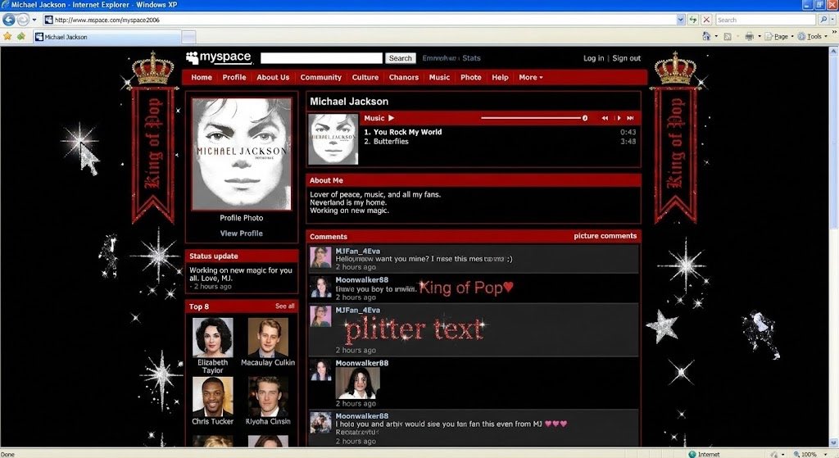
Task: Click the red stop loading button
Action: pyautogui.click(x=706, y=20)
